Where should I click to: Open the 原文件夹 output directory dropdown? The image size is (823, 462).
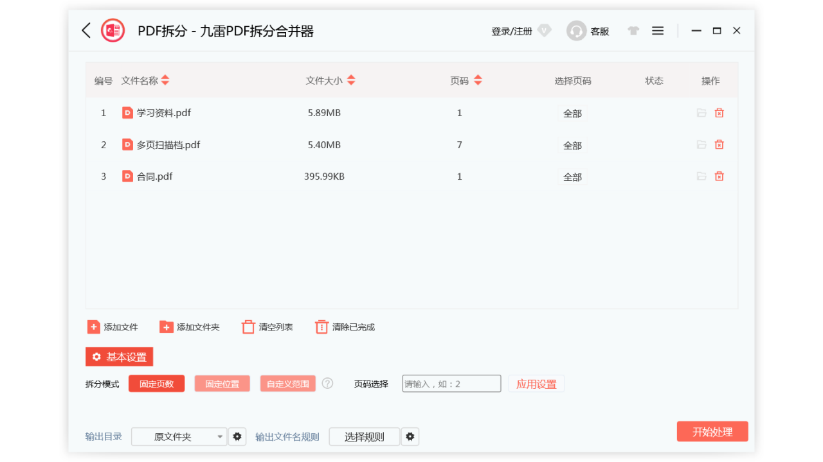(179, 436)
